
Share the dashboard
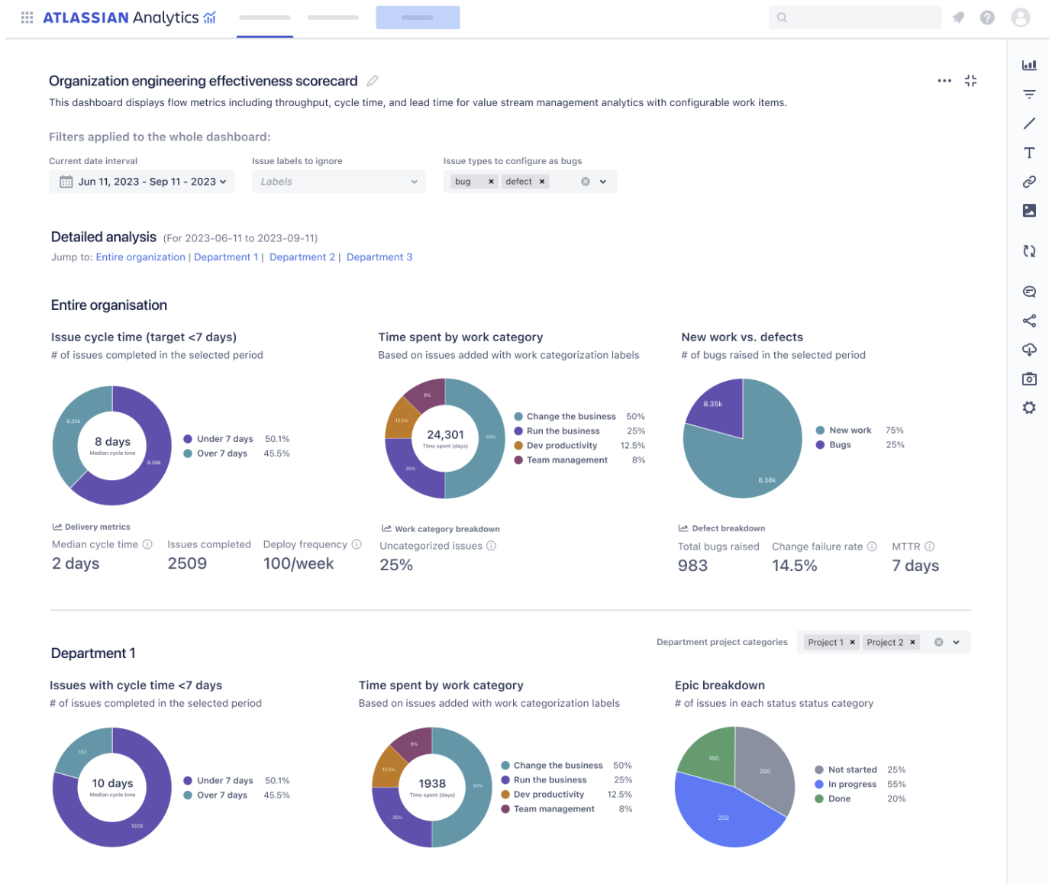tap(1029, 321)
